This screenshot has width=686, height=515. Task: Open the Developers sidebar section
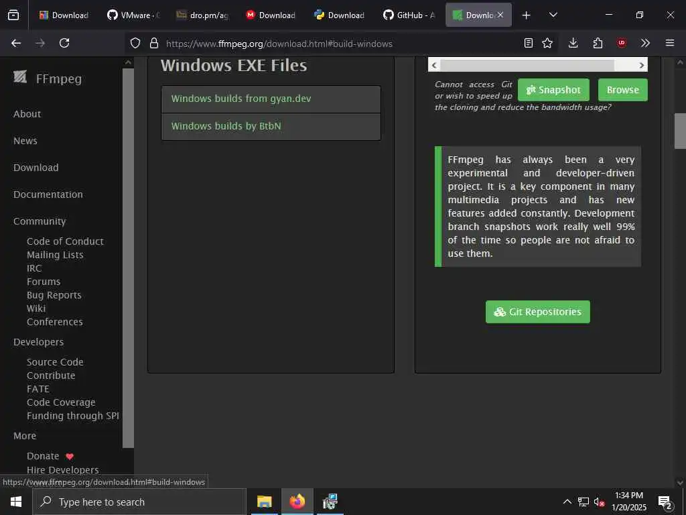click(38, 342)
